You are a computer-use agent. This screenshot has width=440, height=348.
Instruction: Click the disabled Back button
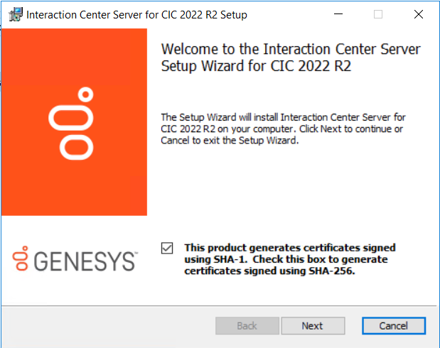(x=247, y=326)
